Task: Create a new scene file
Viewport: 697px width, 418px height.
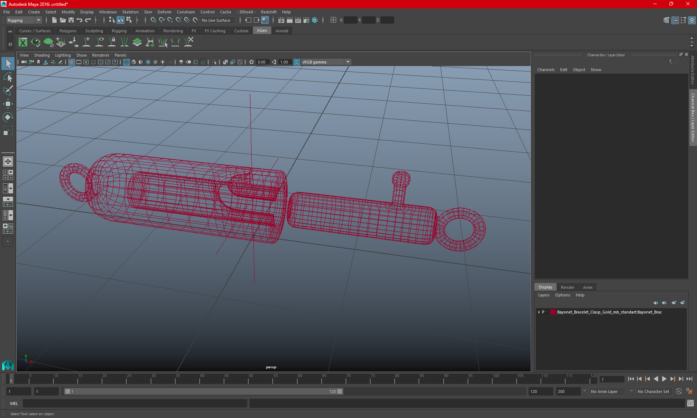Action: 54,20
